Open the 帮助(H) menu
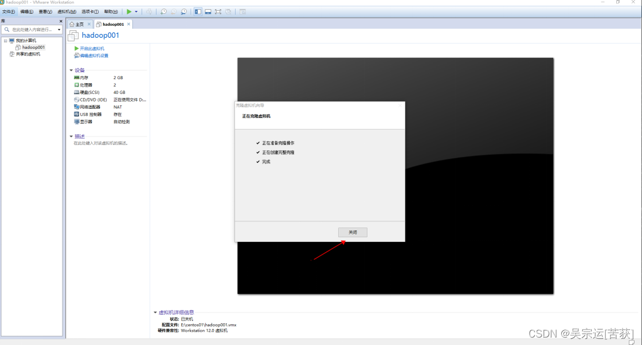This screenshot has width=642, height=345. coord(111,12)
